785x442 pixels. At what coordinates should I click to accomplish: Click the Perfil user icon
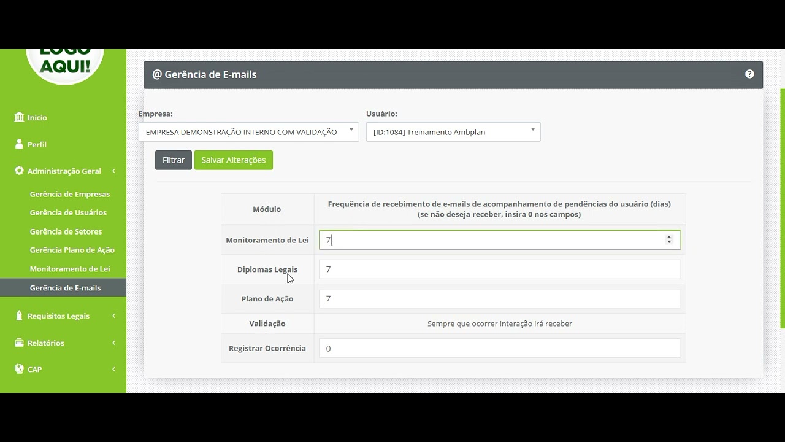pos(19,144)
